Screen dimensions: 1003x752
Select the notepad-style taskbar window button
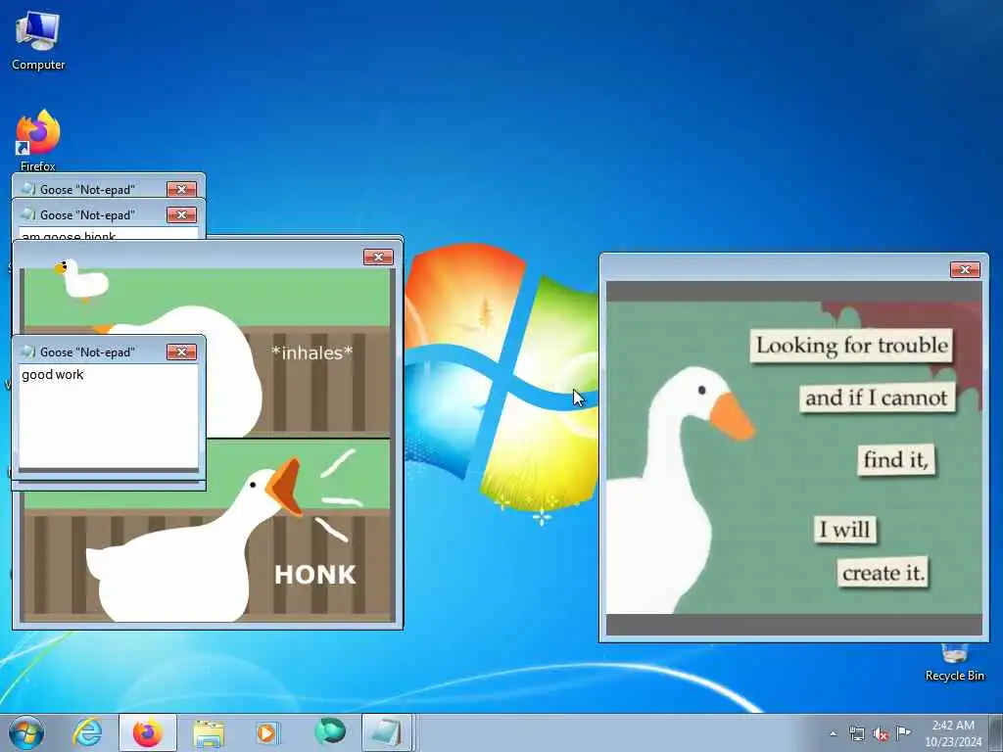tap(387, 732)
